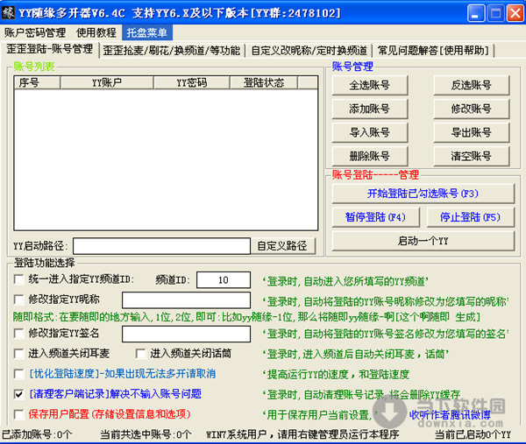Switch to the 自定义改昵称/定时换频道 tab
This screenshot has height=444, width=526.
(x=309, y=50)
